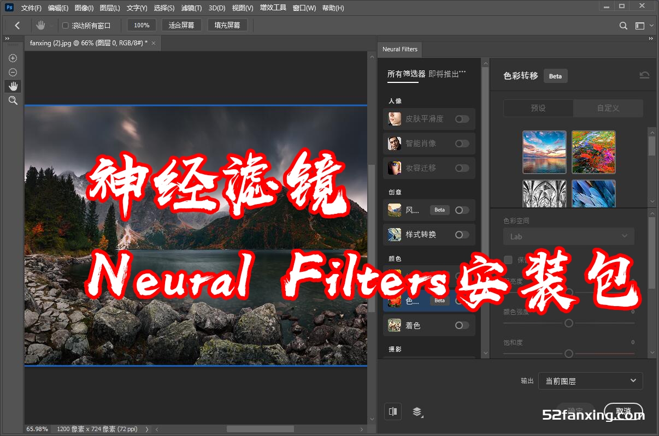Screen dimensions: 659x436
Task: Select the 自定义 tab
Action: [x=608, y=108]
